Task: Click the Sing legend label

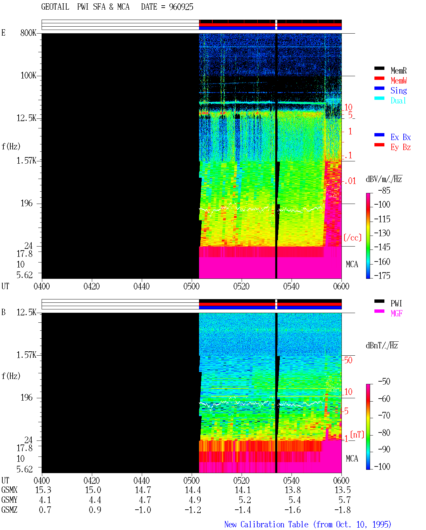Action: click(x=399, y=90)
